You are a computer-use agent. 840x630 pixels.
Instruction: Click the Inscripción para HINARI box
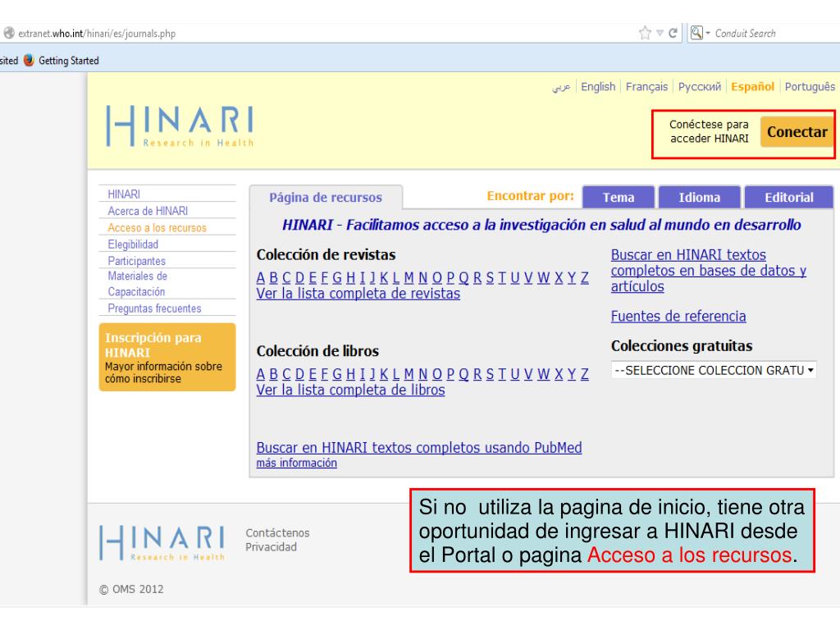pos(167,357)
